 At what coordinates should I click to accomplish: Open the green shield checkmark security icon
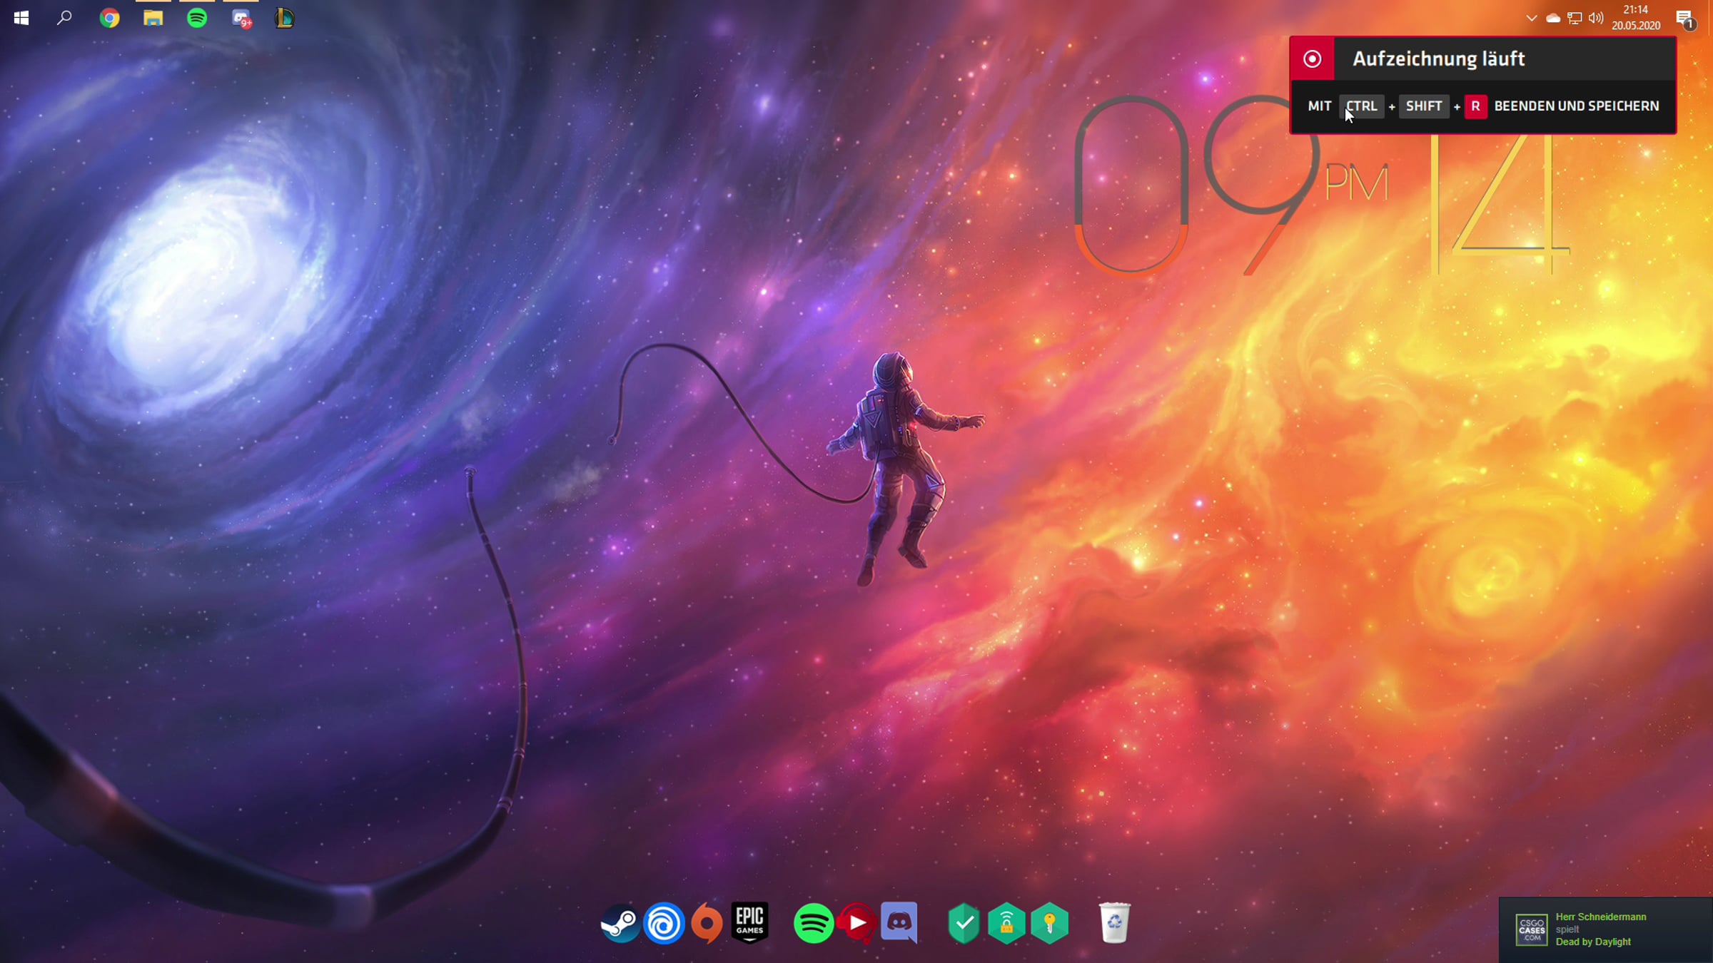pos(964,923)
